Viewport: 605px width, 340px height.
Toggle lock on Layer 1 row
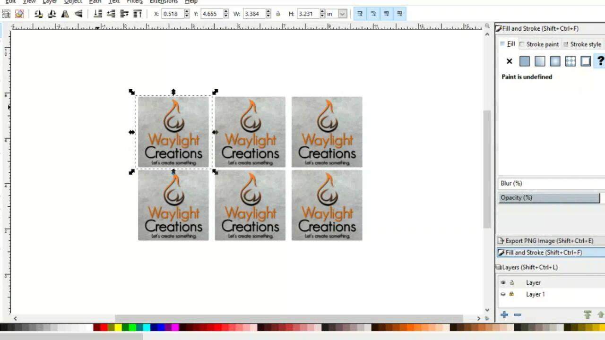click(511, 294)
